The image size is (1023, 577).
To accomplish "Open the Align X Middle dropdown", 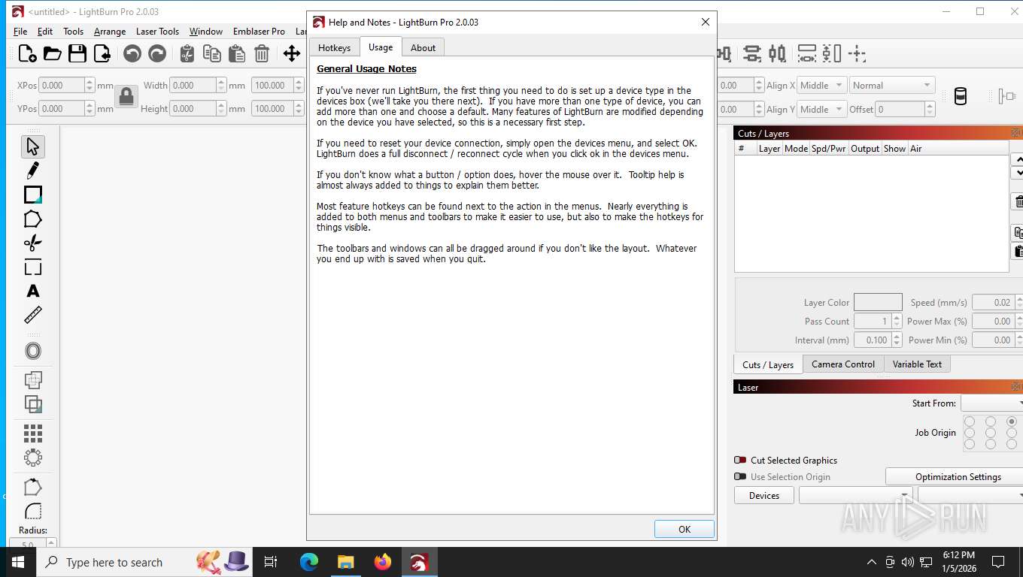I will (821, 85).
